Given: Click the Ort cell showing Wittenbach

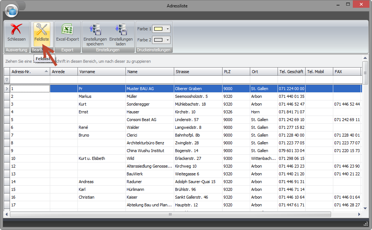Looking at the screenshot, I should coord(263,158).
